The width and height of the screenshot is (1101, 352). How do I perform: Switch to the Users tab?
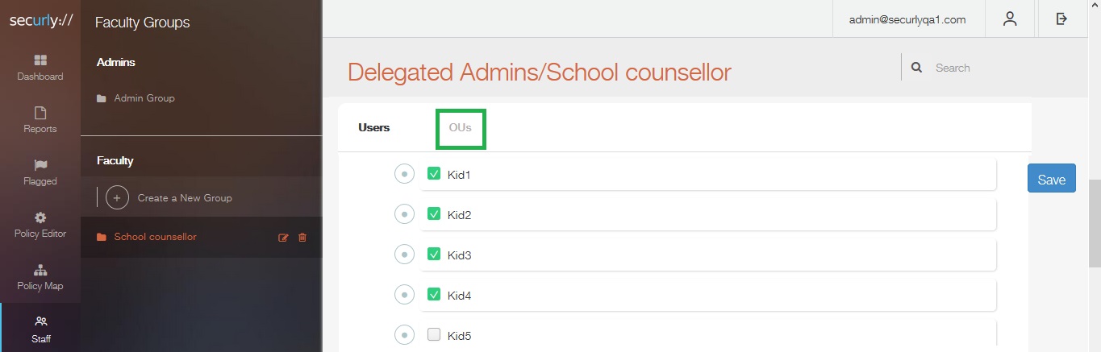point(374,127)
